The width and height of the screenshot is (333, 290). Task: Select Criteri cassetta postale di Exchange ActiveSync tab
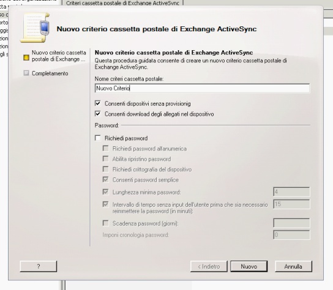coord(122,3)
